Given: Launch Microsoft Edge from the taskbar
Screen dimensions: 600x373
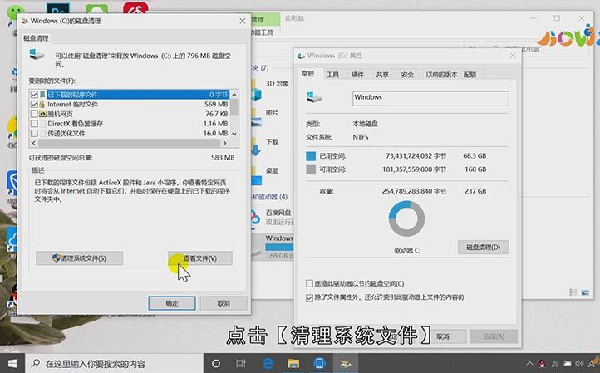Looking at the screenshot, I should coord(268,363).
